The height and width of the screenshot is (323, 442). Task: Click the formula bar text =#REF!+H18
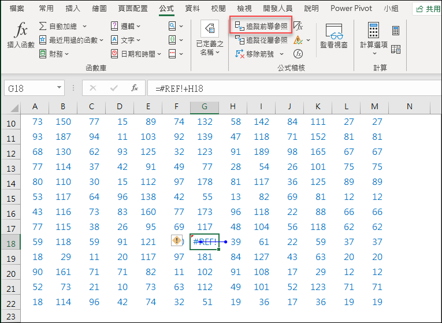[x=179, y=89]
